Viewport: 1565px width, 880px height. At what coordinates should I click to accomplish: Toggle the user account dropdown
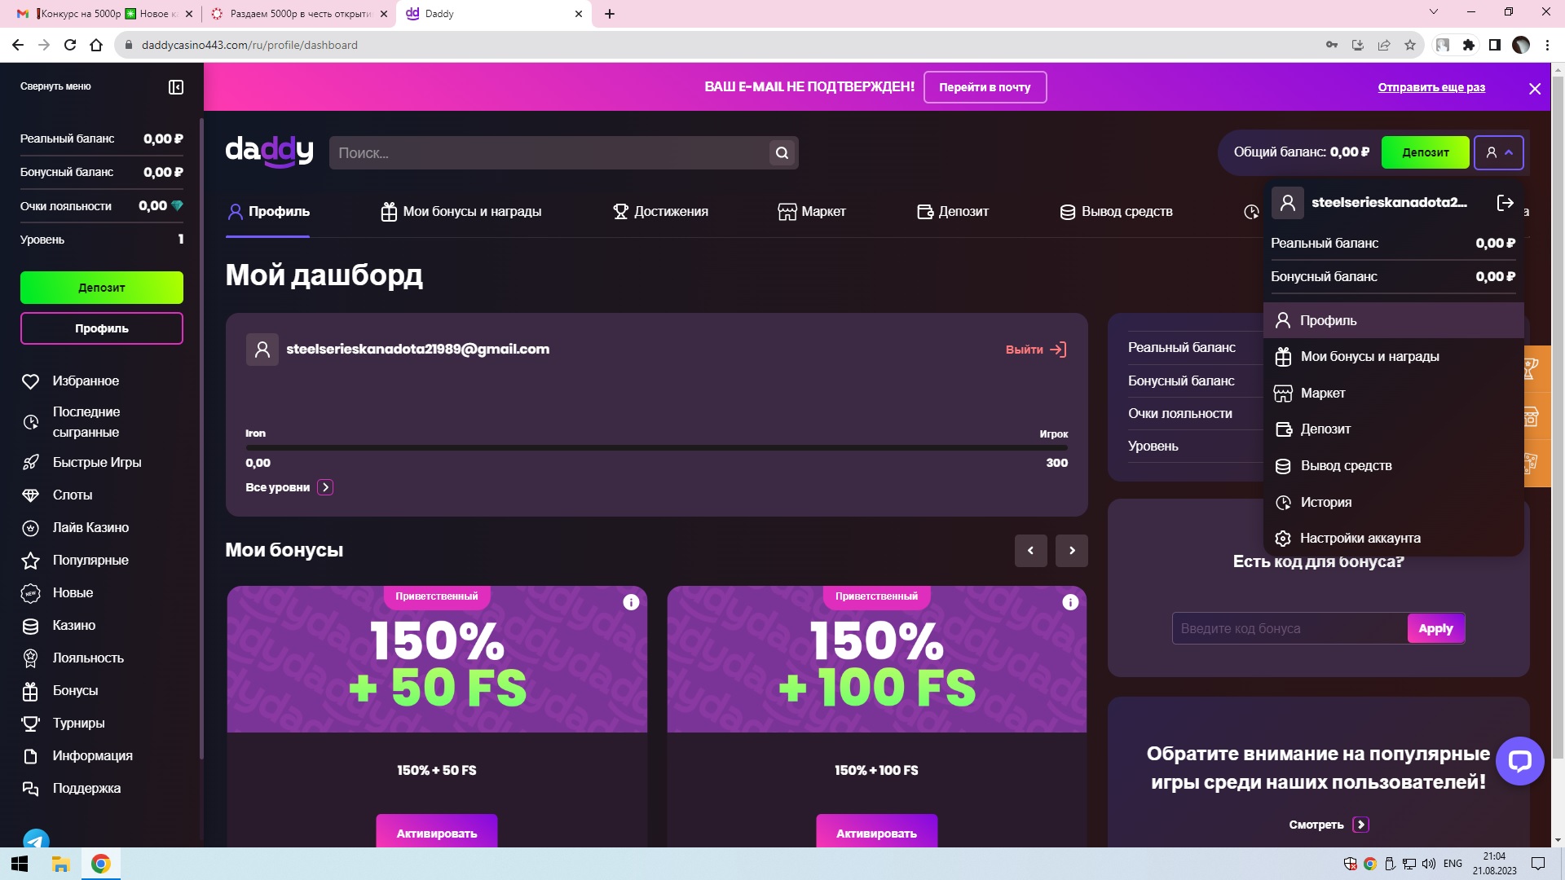pos(1499,152)
